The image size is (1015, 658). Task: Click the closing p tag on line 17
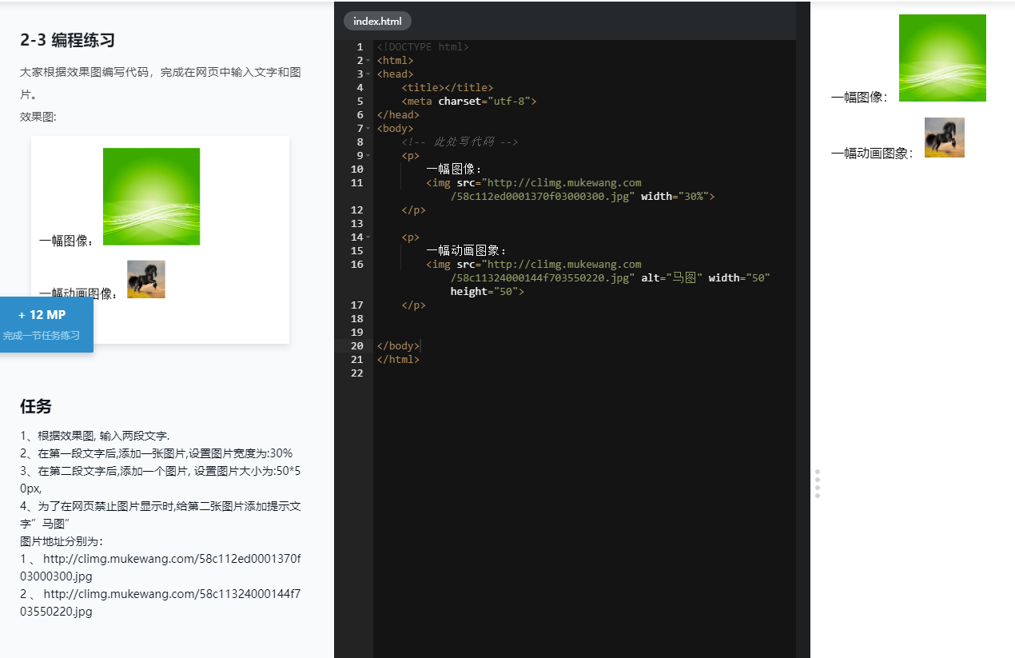pyautogui.click(x=414, y=305)
